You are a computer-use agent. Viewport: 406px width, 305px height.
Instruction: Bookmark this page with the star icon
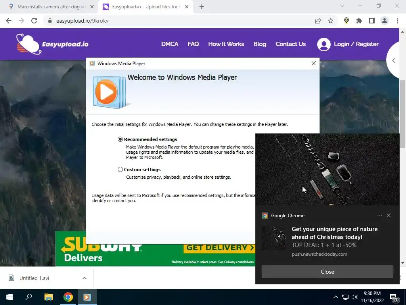coord(331,21)
